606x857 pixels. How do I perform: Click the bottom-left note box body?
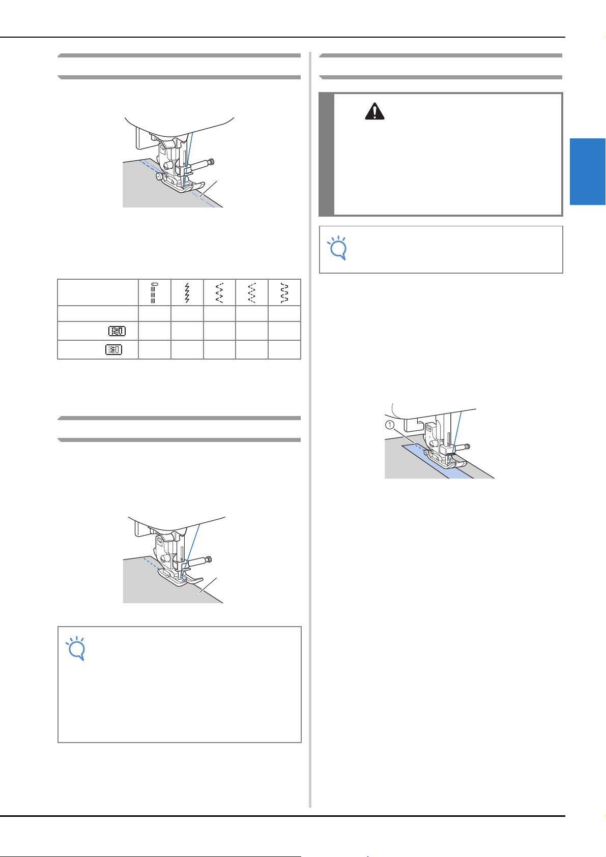click(x=180, y=685)
